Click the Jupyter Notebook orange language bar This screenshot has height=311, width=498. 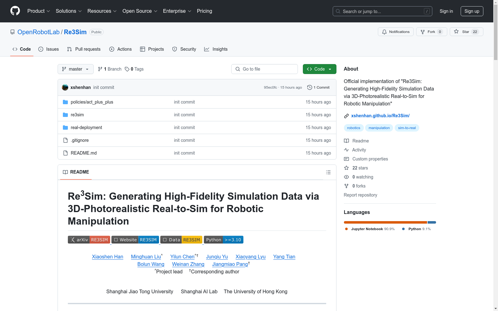[x=385, y=222]
